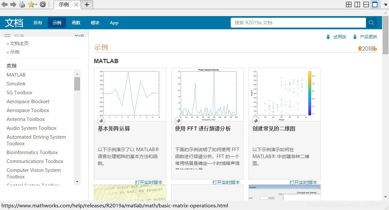
Task: Click category list scrollbar thumb
Action: coord(77,84)
